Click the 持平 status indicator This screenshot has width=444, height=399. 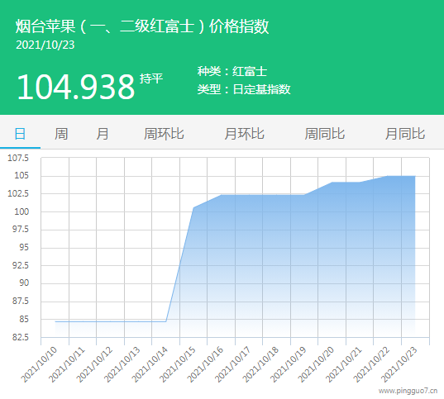(x=151, y=78)
